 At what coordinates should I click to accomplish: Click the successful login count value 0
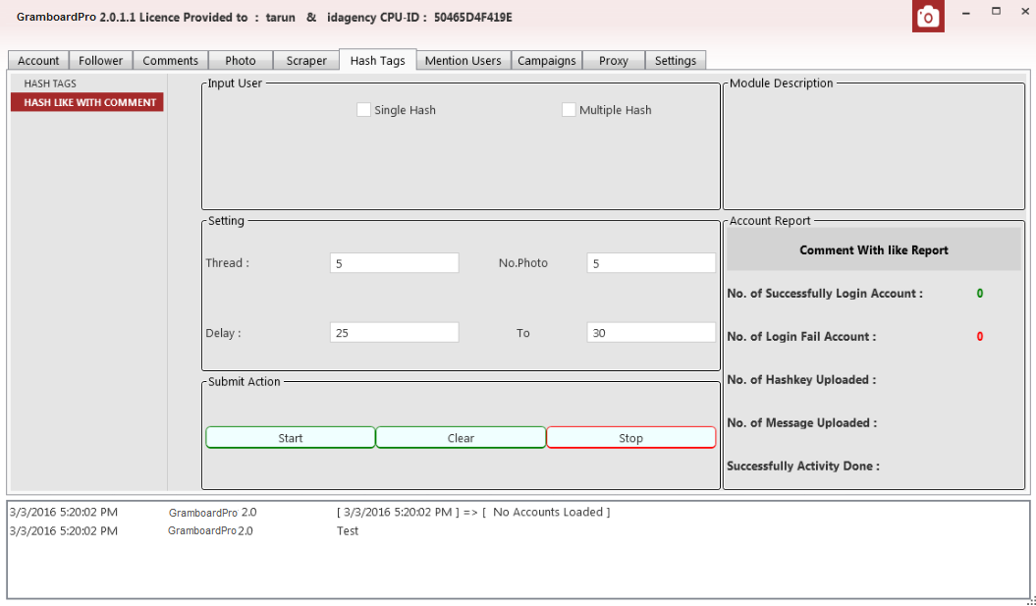coord(980,294)
